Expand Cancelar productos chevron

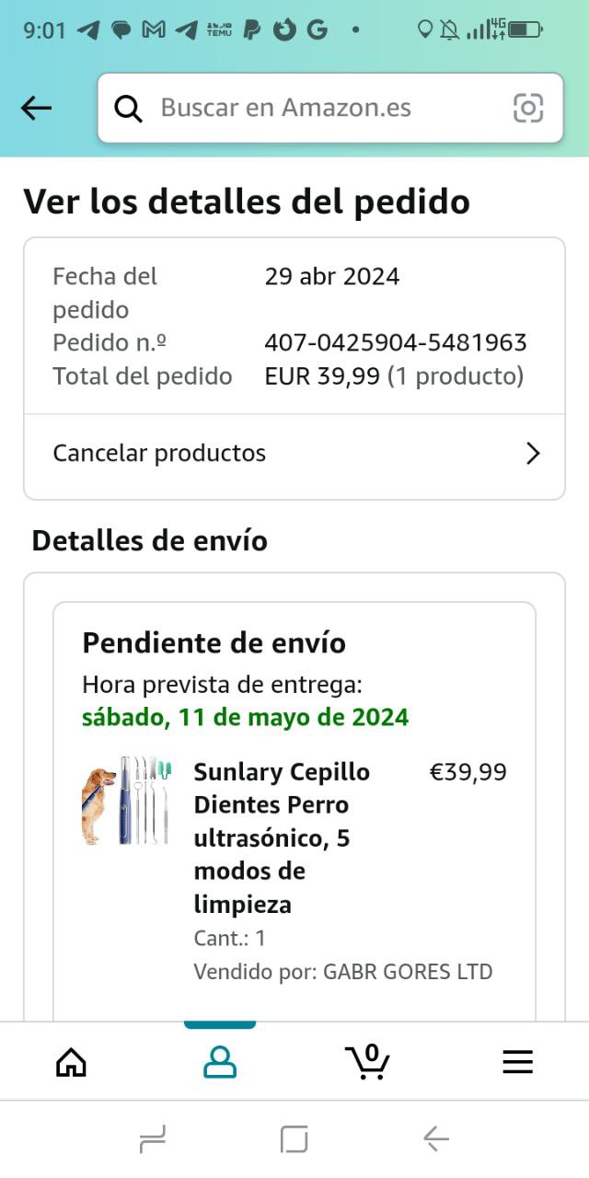click(x=532, y=454)
